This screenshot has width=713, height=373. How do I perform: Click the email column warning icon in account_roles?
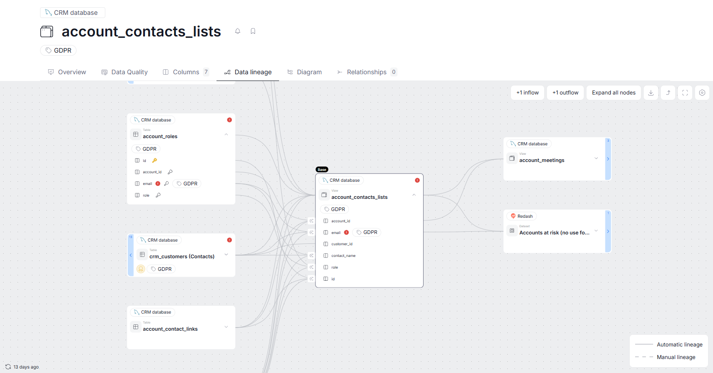158,184
